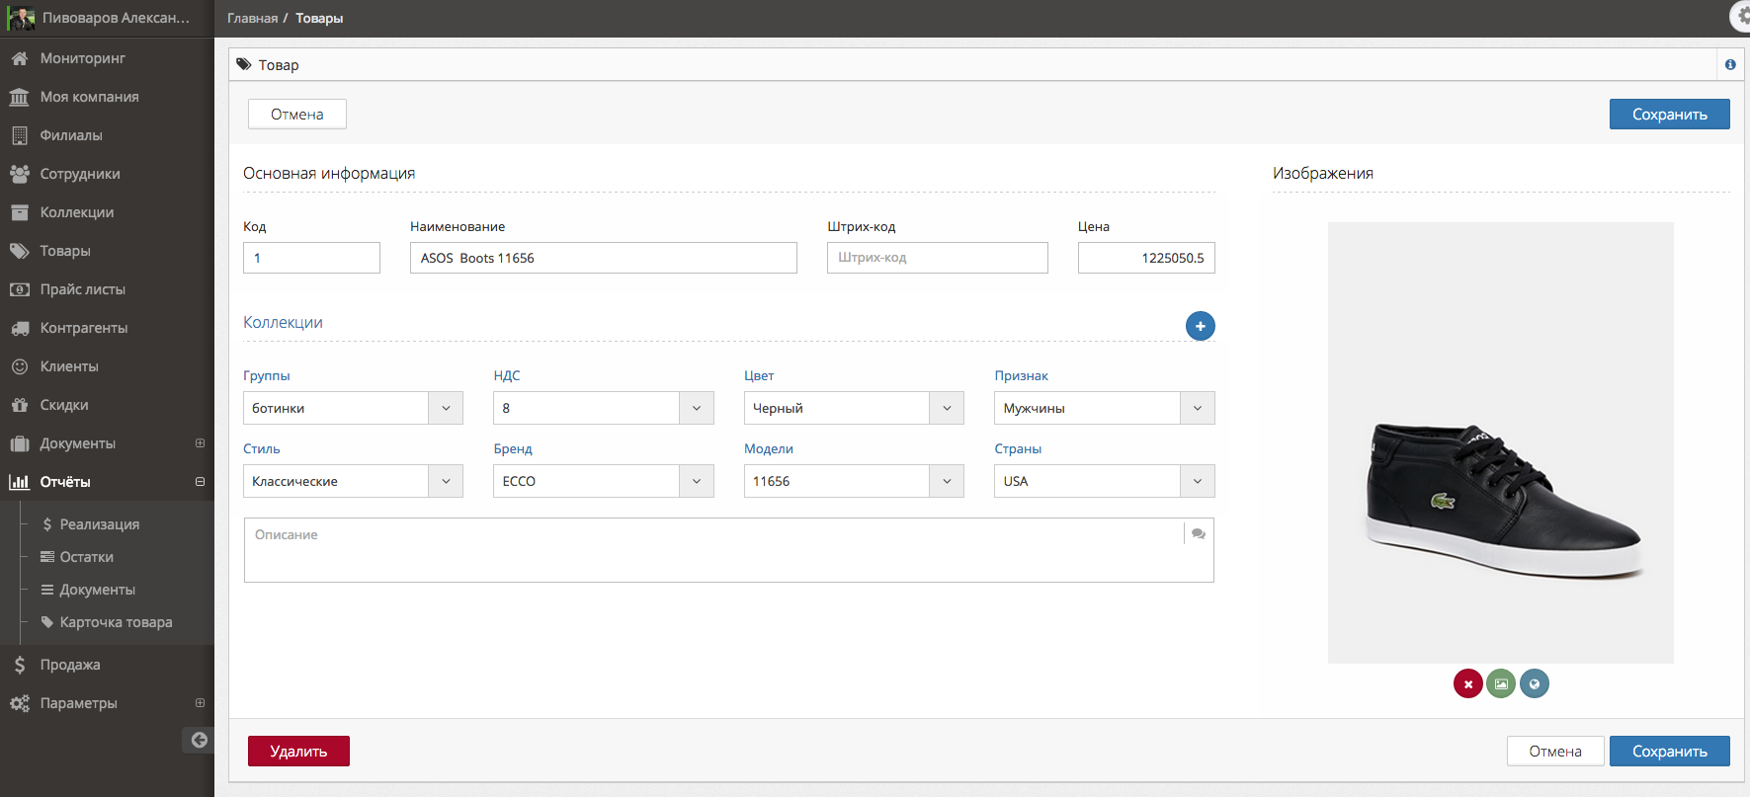Open the НДС dropdown showing 8
1750x797 pixels.
(603, 408)
